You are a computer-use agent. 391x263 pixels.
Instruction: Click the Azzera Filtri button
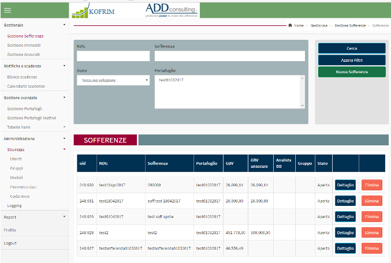coord(352,60)
